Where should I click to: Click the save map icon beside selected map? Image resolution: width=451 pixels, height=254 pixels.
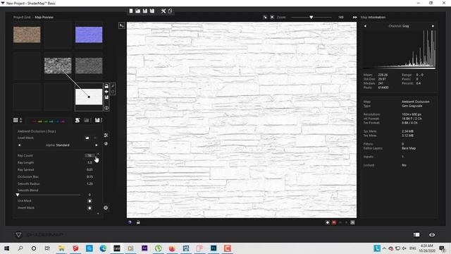(106, 97)
